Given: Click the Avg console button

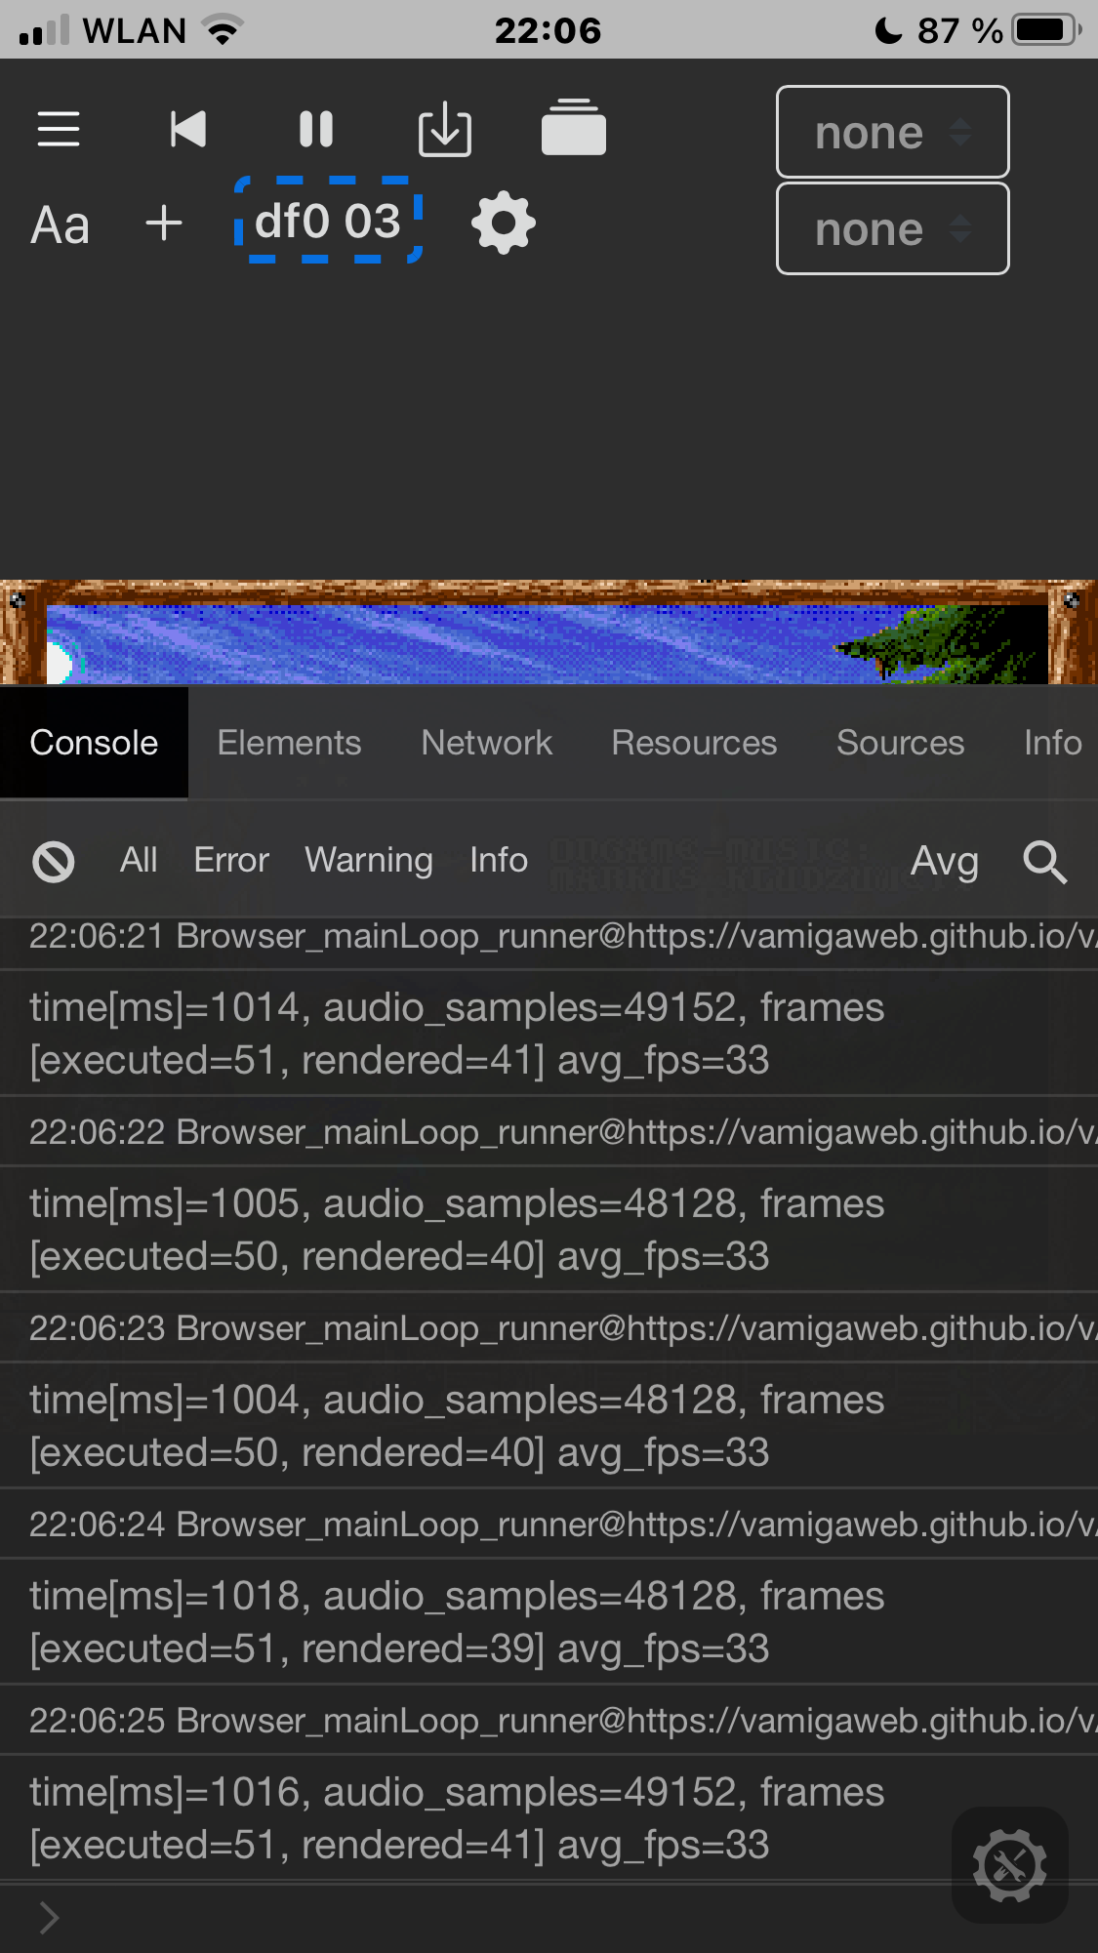Looking at the screenshot, I should pyautogui.click(x=945, y=862).
